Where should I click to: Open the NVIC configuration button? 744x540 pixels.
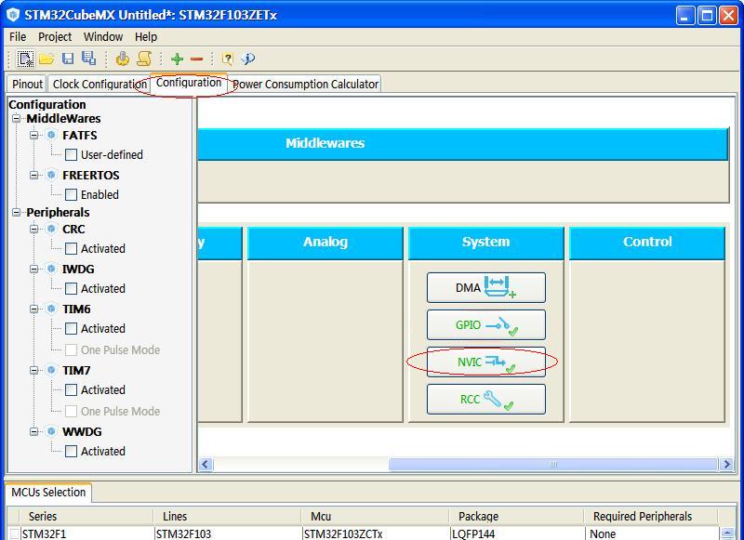click(485, 362)
